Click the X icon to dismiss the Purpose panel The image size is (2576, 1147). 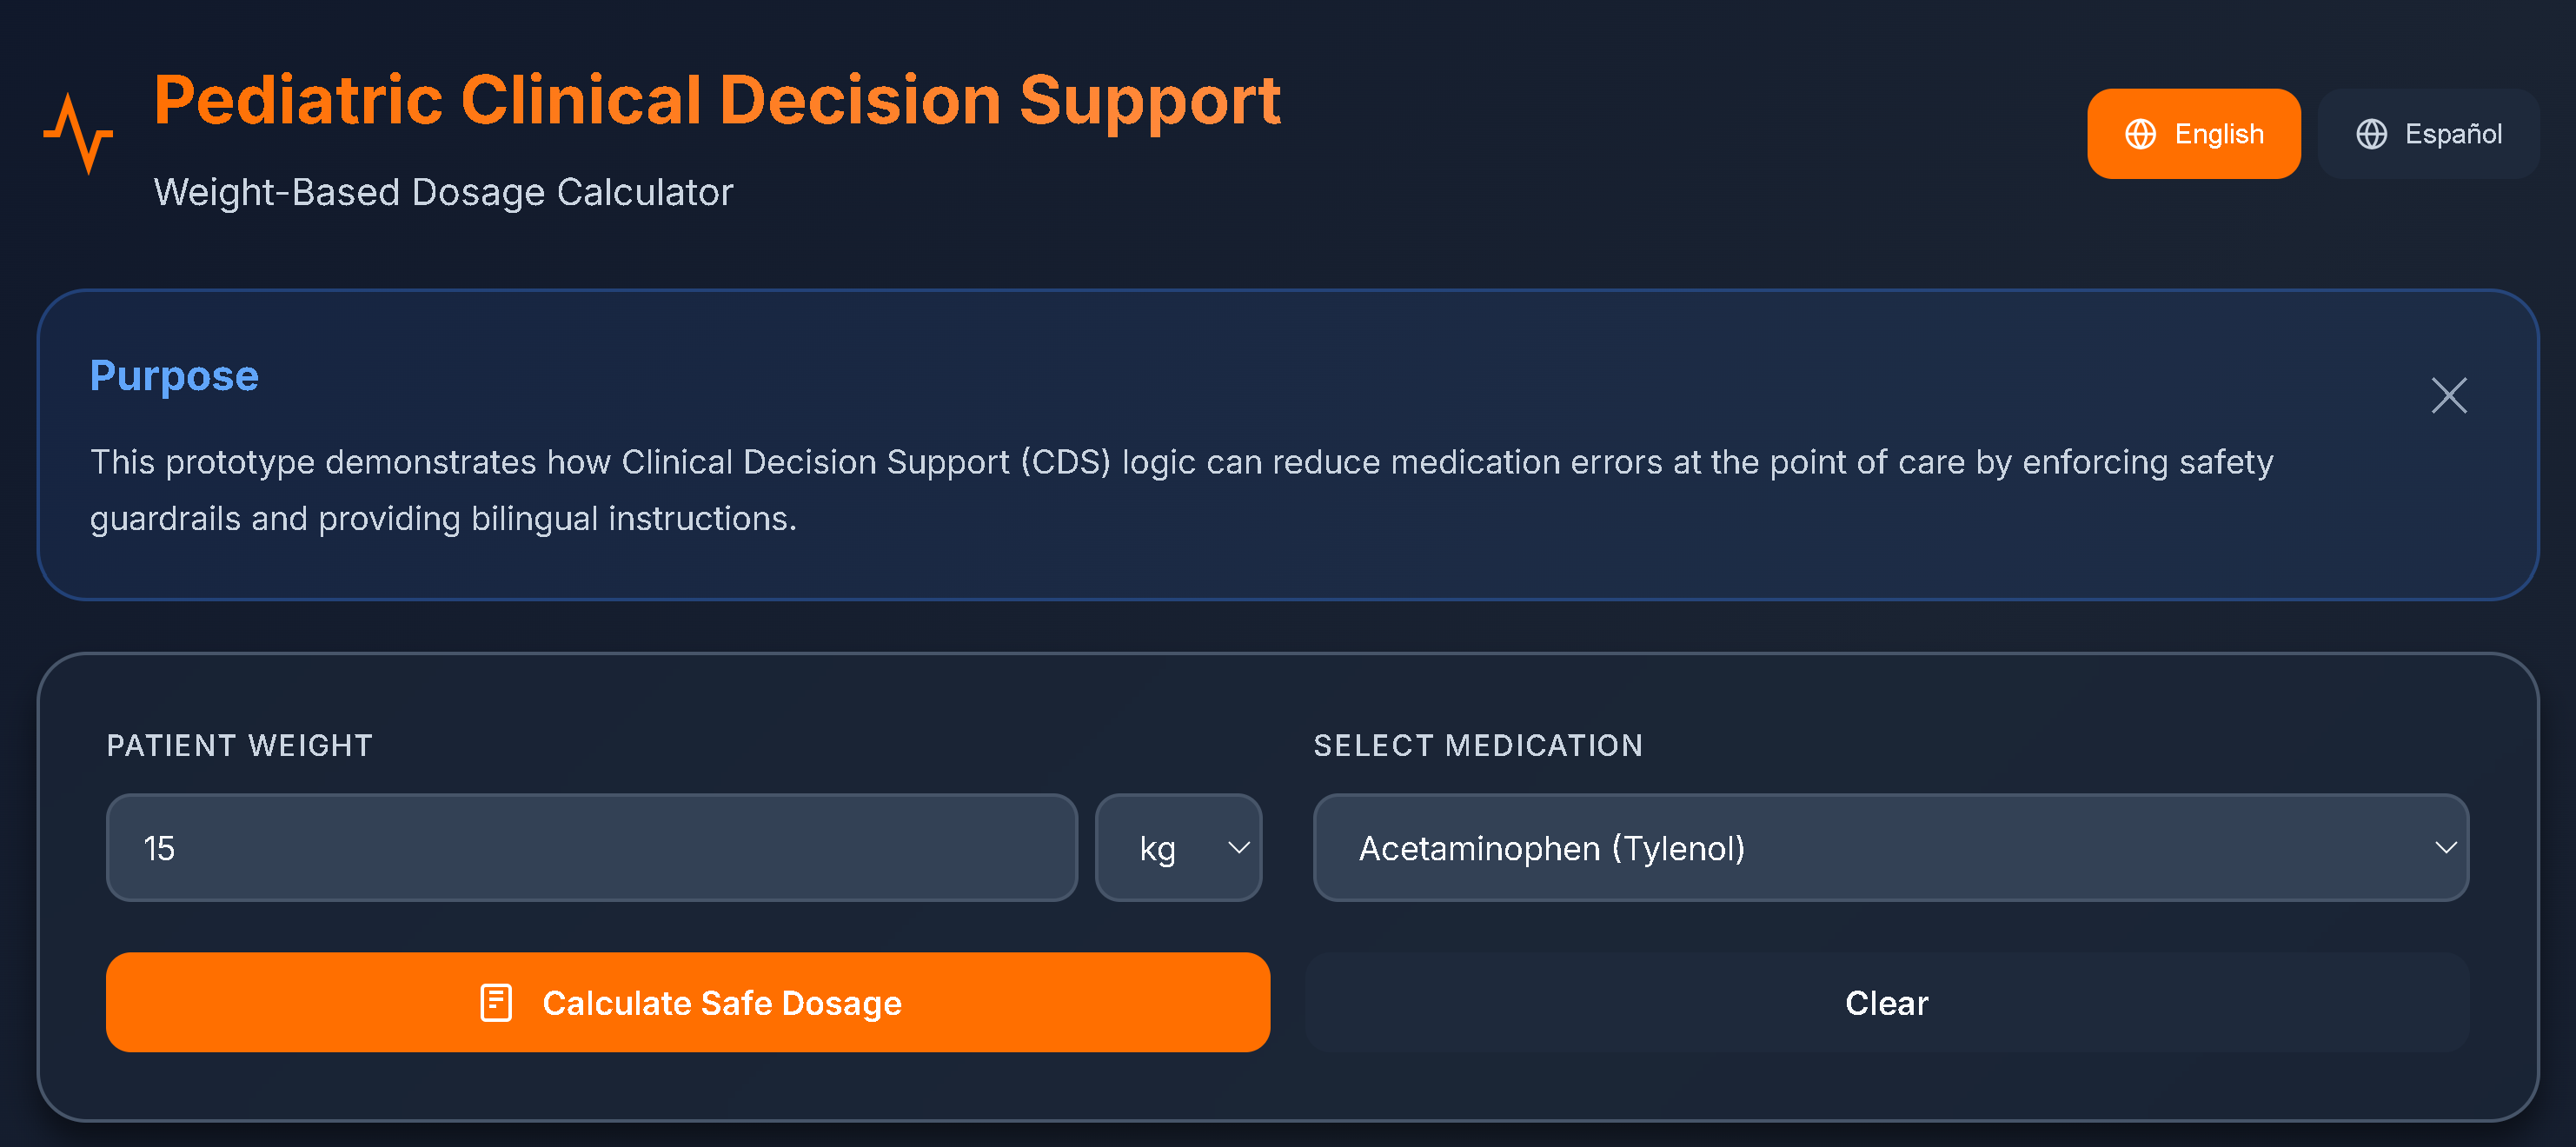pos(2448,395)
